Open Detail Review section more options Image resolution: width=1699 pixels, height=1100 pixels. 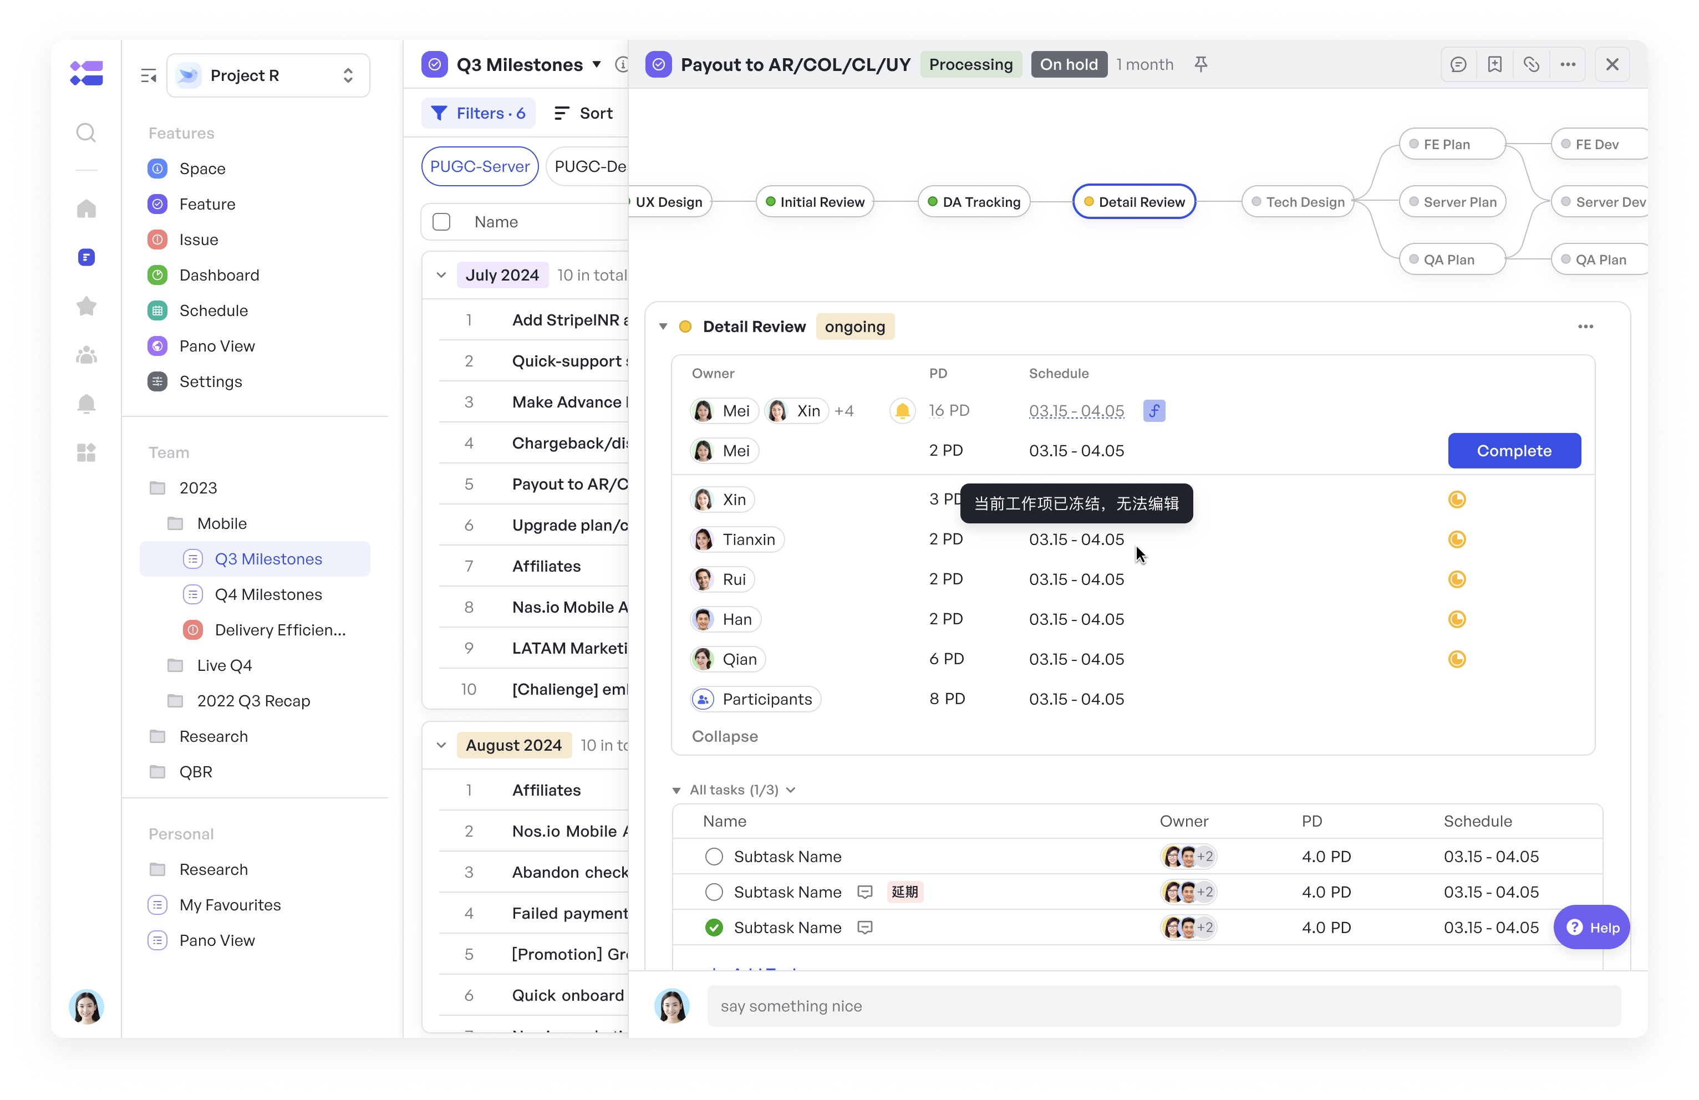(1585, 327)
